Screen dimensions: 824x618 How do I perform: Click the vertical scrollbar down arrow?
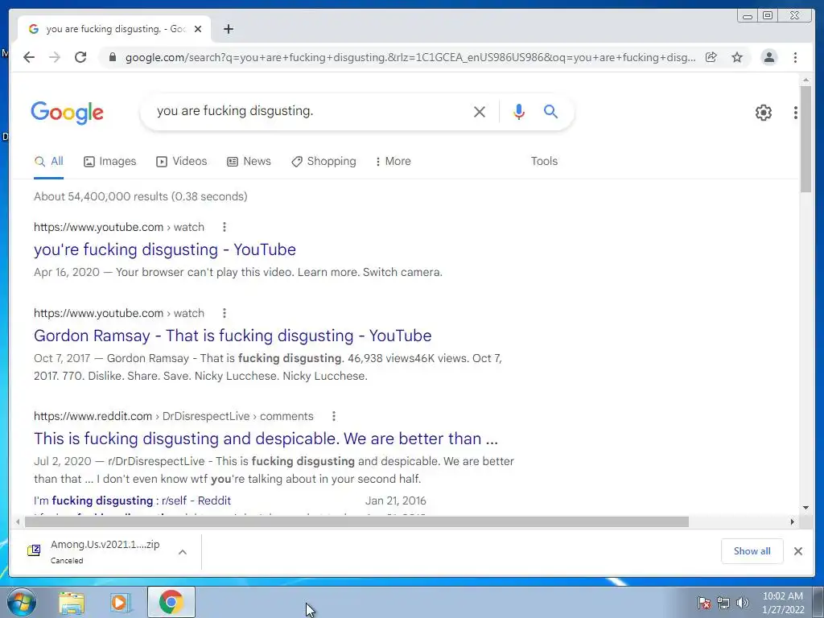click(805, 508)
